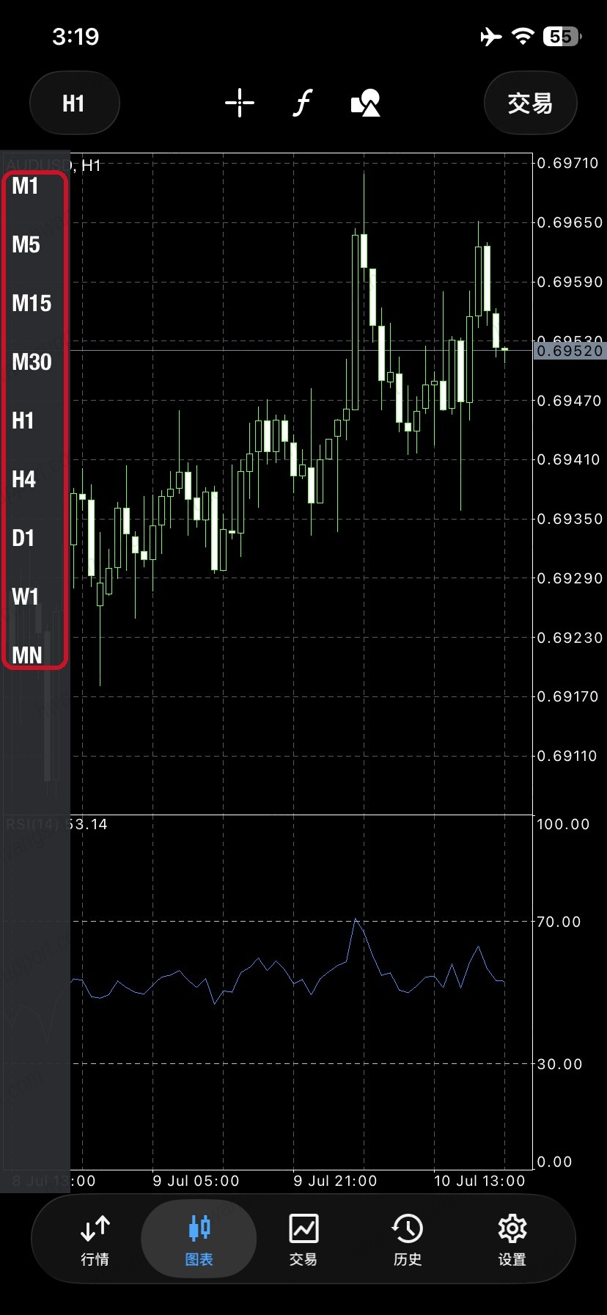This screenshot has height=1315, width=607.
Task: Open the 行情 quotes tab
Action: 95,1240
